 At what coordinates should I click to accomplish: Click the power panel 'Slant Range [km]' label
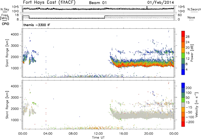click(x=7, y=53)
